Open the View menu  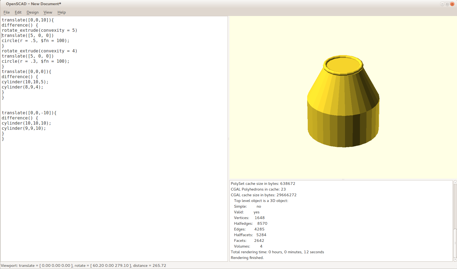pos(48,12)
